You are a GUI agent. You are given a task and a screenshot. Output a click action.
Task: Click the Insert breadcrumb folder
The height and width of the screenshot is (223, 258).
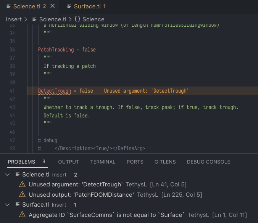click(x=14, y=19)
